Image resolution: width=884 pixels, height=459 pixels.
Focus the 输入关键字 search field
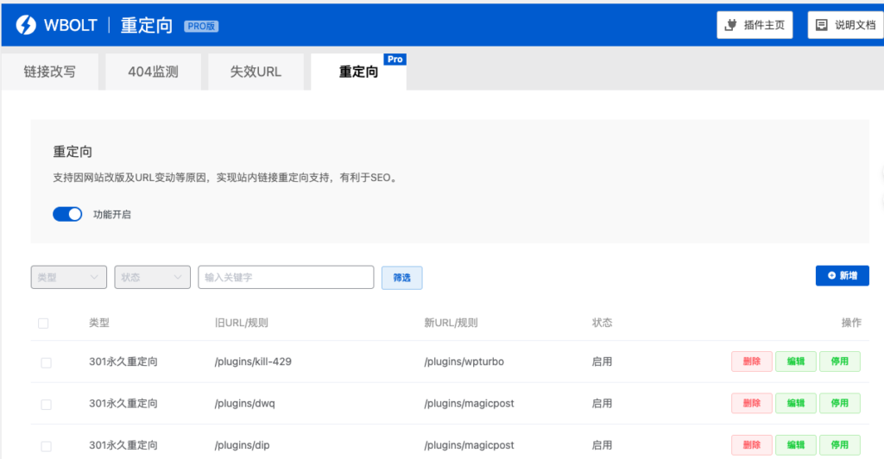click(x=286, y=277)
